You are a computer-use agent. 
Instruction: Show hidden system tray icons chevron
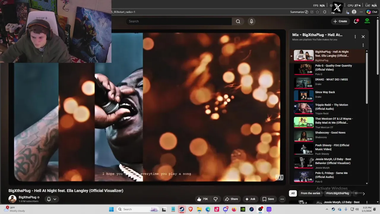(x=327, y=209)
